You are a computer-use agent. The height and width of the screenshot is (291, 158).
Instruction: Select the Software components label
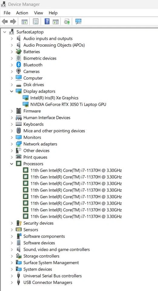click(44, 236)
